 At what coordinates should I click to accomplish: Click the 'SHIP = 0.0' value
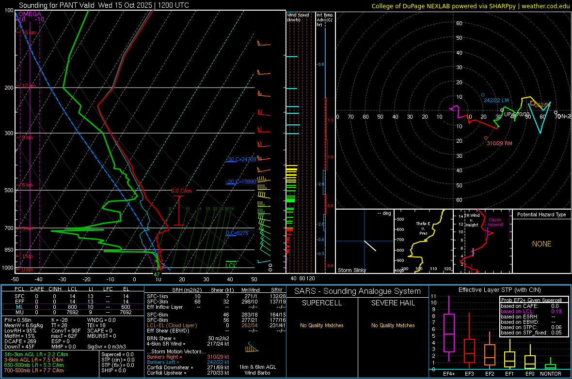tap(113, 370)
